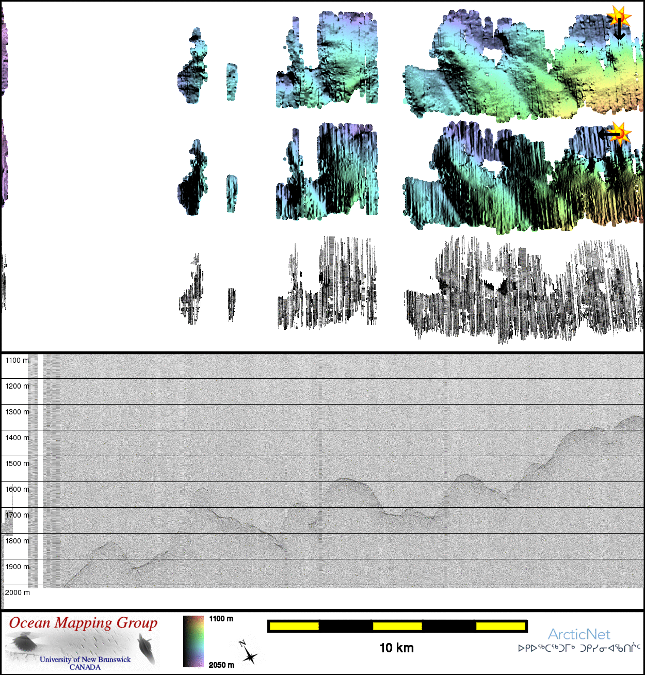
Task: Click the north arrow compass star
Action: click(x=250, y=656)
